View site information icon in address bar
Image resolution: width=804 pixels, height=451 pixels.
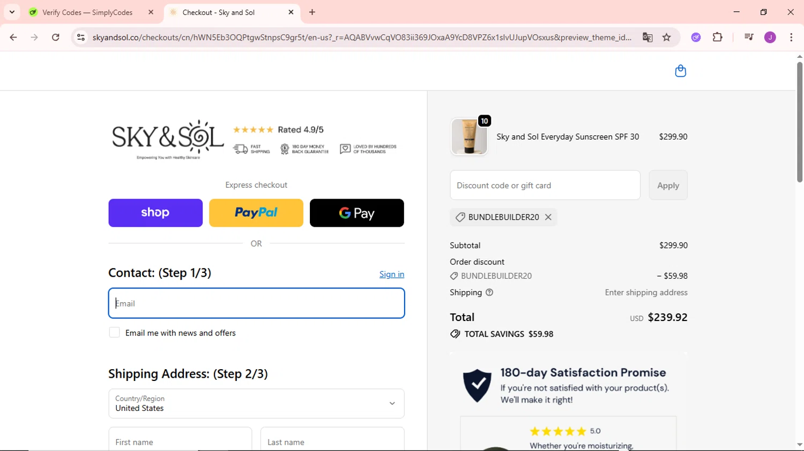coord(81,37)
